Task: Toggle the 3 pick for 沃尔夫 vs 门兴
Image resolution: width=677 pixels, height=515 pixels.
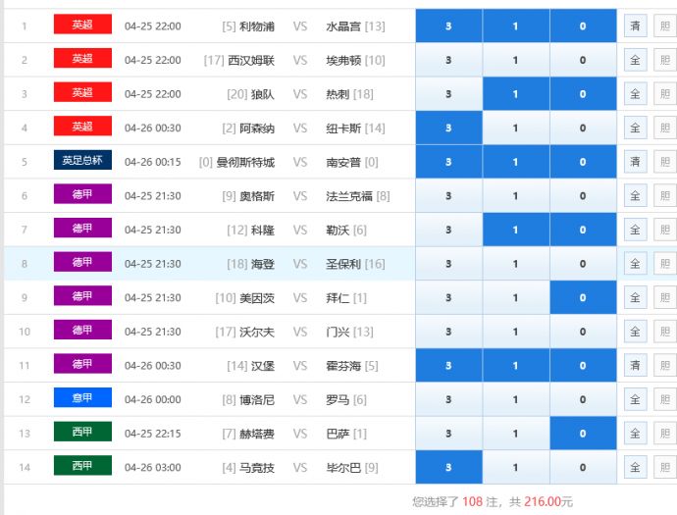Action: click(x=448, y=332)
